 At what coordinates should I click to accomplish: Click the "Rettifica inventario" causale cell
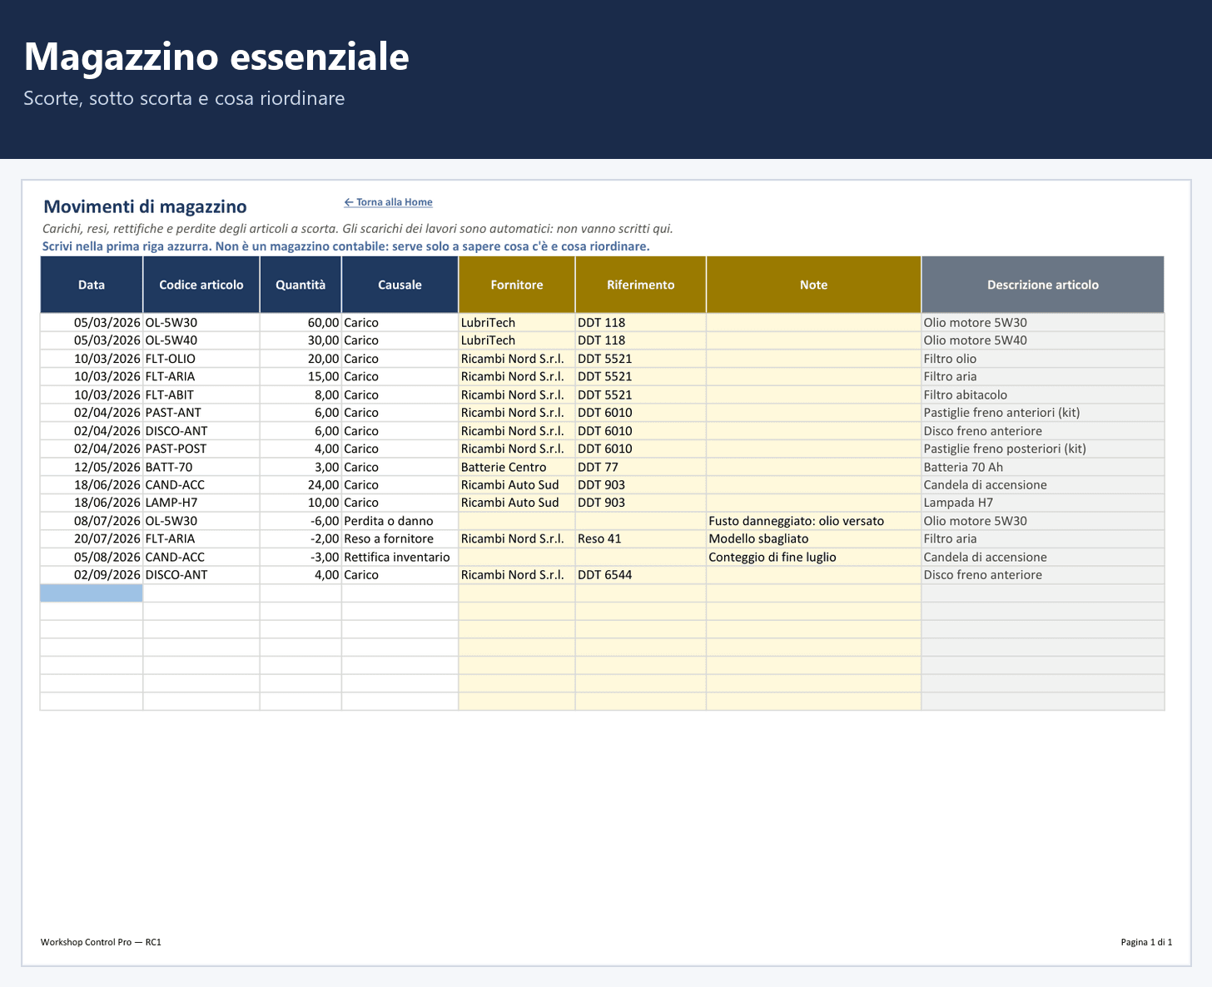coord(400,557)
